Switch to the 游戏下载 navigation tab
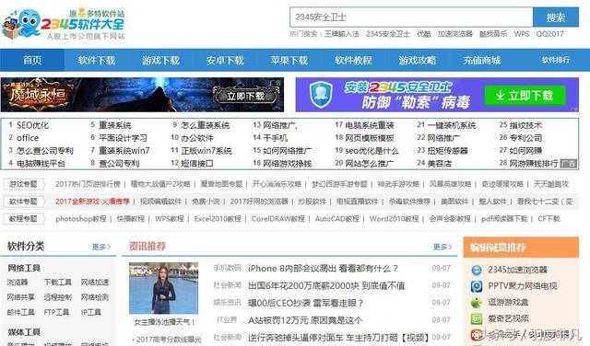 point(160,60)
